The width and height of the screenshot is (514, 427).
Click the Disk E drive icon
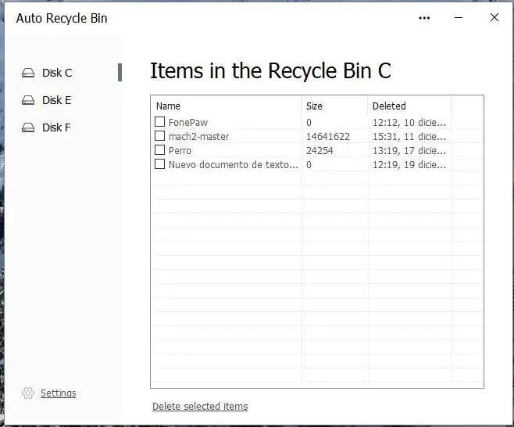tap(28, 100)
